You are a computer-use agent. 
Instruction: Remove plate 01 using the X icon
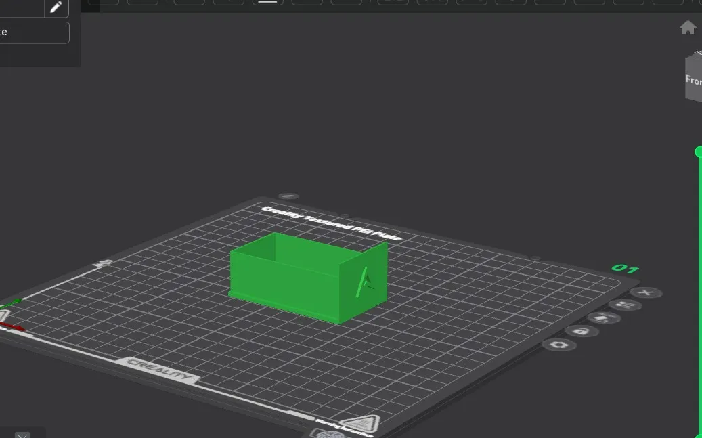click(x=646, y=292)
